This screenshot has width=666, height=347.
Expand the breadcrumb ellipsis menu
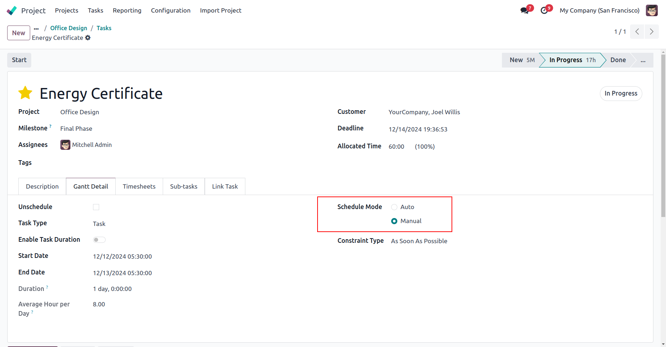tap(36, 28)
